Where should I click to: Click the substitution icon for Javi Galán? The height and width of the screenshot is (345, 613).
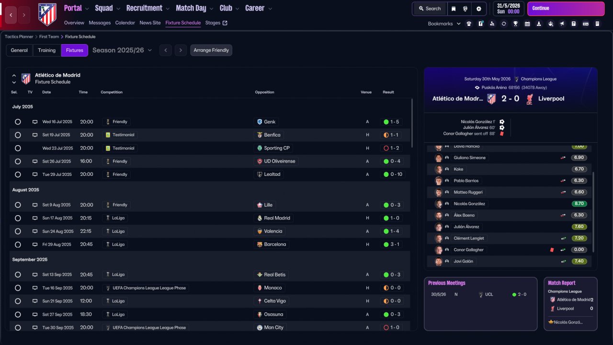coord(564,261)
